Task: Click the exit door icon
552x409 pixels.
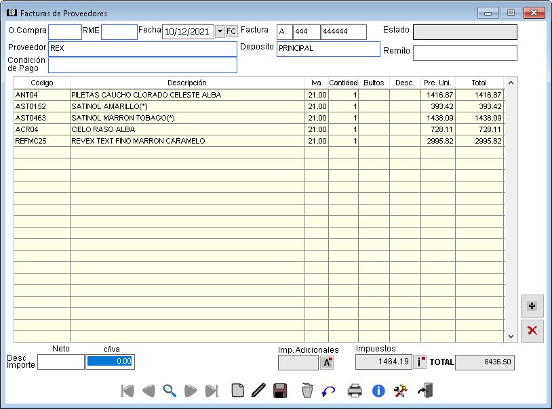Action: point(425,391)
